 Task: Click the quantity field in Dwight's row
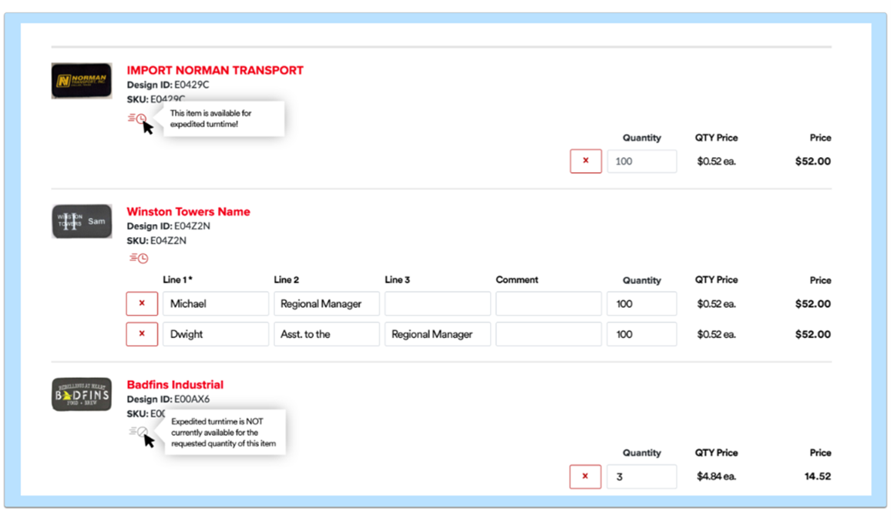tap(641, 334)
